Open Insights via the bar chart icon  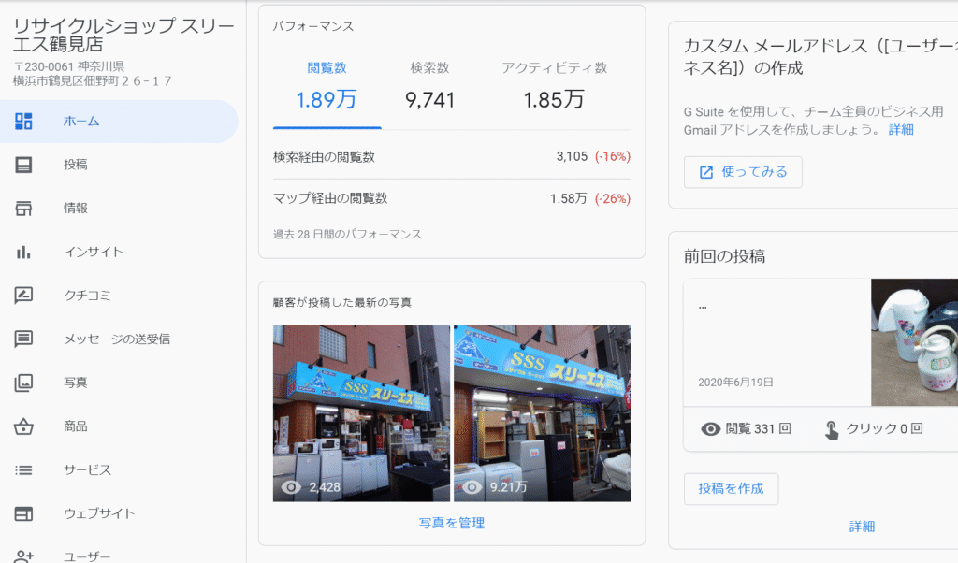click(x=23, y=252)
